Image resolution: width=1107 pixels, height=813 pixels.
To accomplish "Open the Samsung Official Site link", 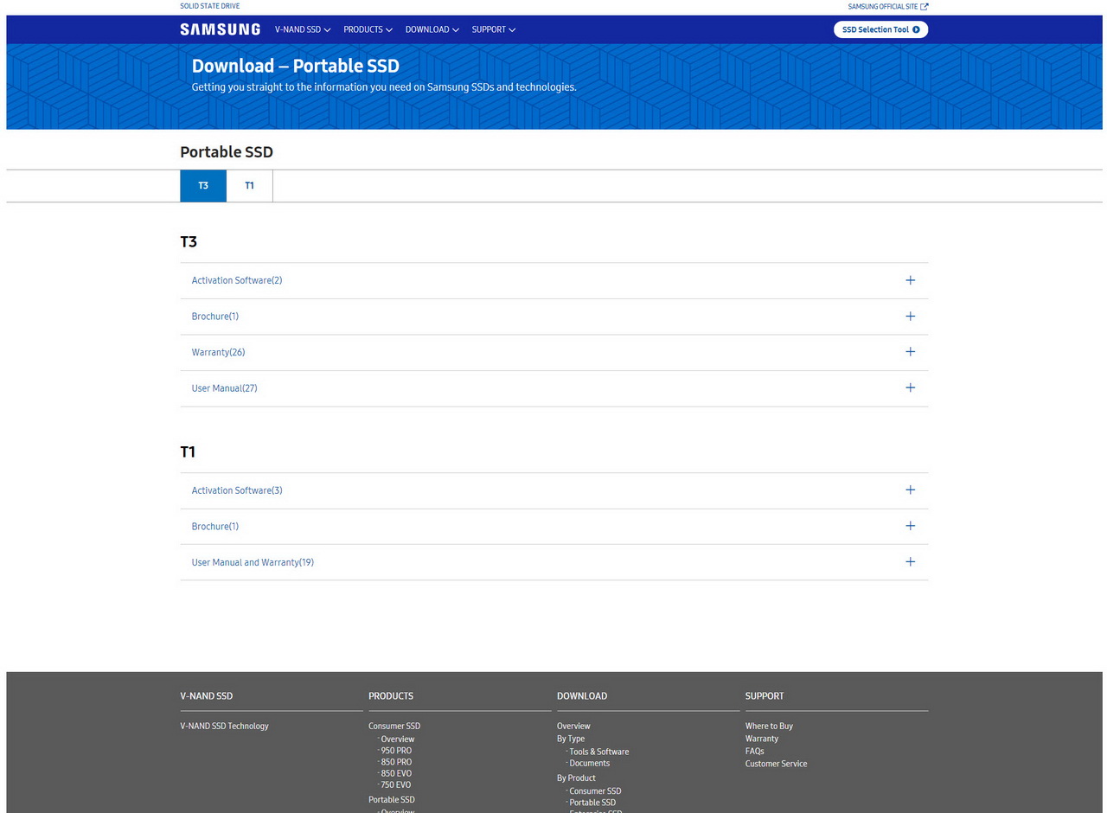I will point(888,6).
